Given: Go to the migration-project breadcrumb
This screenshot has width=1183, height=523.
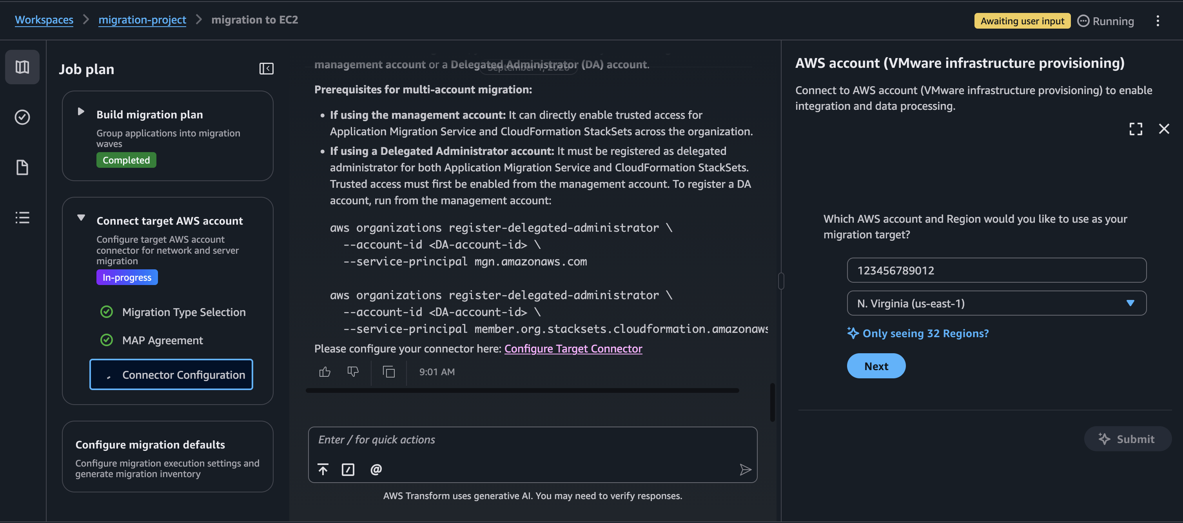Looking at the screenshot, I should (142, 20).
